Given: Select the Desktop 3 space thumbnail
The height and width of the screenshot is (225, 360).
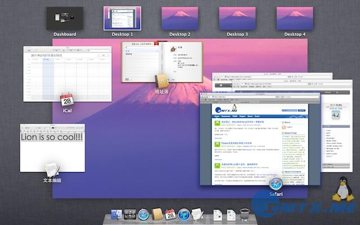Looking at the screenshot, I should point(237,18).
